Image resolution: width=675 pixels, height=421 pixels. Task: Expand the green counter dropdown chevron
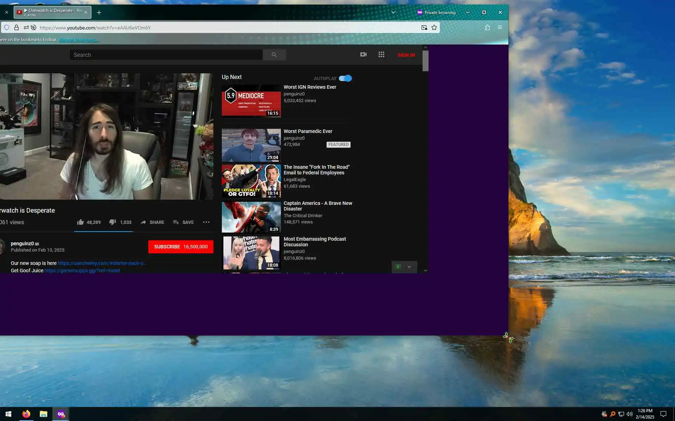(x=409, y=267)
